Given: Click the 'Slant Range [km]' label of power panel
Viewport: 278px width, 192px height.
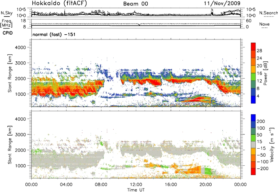Looking at the screenshot, I should [x=10, y=73].
